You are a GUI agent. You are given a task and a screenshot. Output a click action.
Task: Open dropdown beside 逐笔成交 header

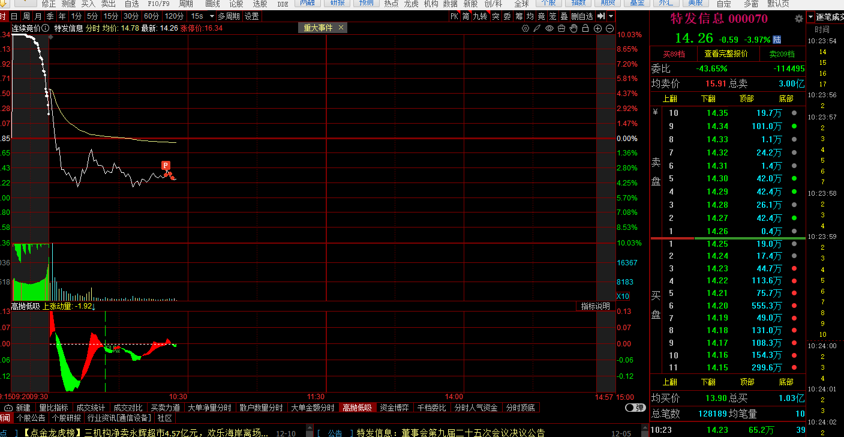[x=810, y=17]
